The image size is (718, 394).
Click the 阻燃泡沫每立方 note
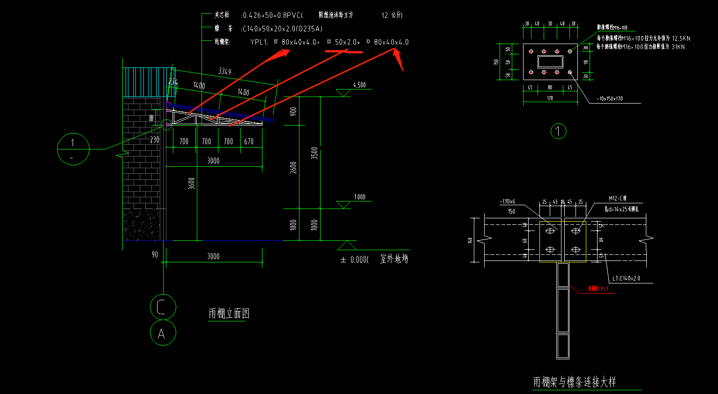tap(336, 15)
